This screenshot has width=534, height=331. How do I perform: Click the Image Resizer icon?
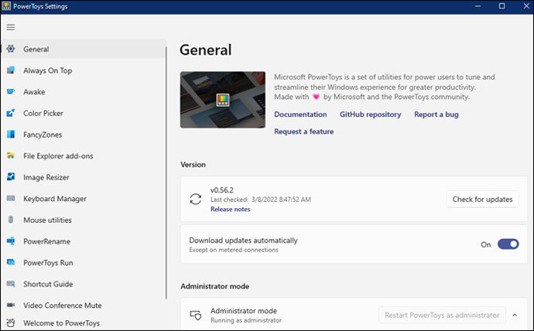tap(11, 177)
